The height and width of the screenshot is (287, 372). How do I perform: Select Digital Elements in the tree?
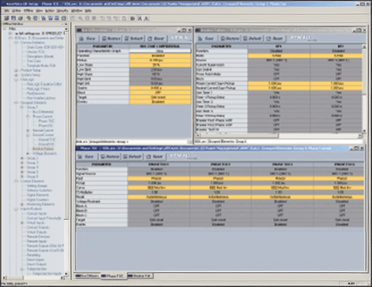38,195
